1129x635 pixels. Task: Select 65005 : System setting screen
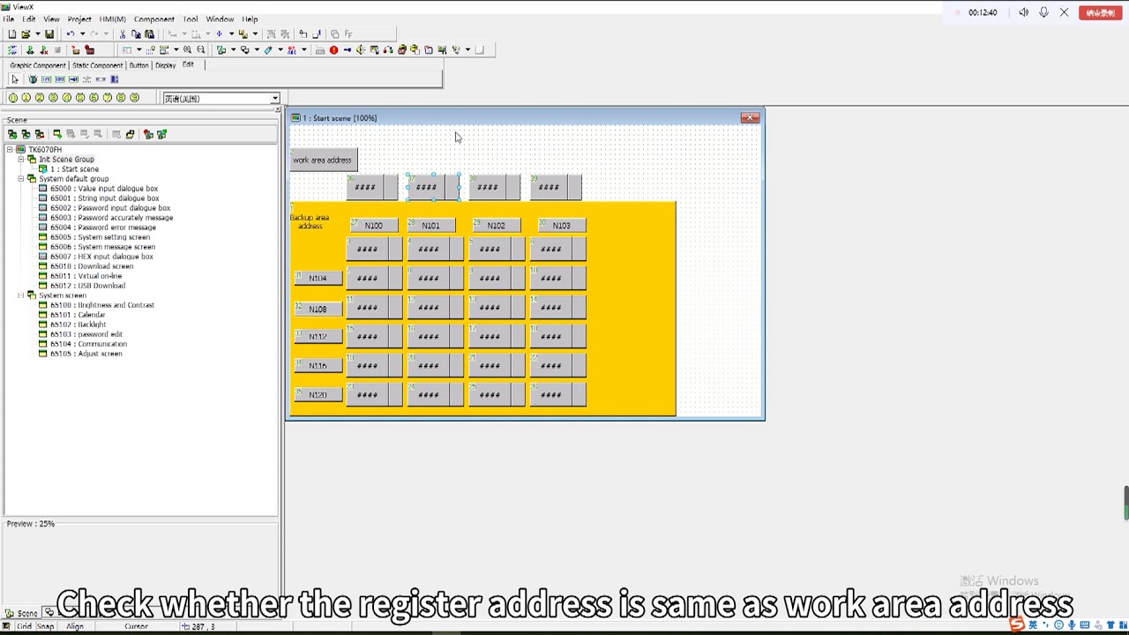click(100, 237)
